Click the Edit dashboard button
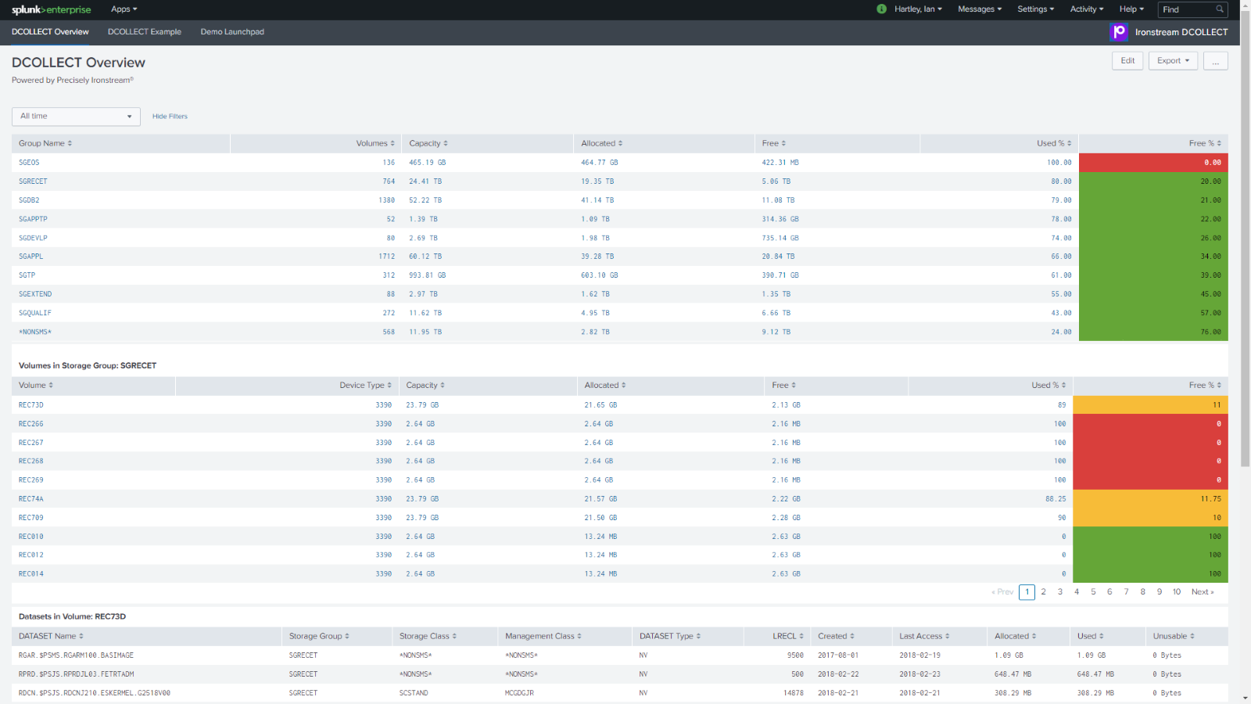1251x704 pixels. coord(1127,61)
